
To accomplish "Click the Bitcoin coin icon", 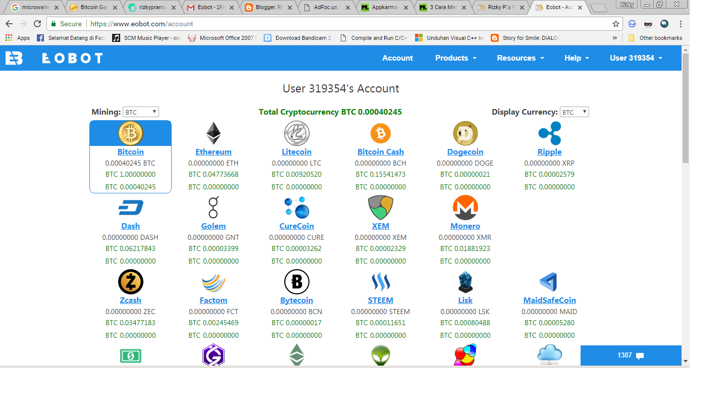I will point(131,133).
